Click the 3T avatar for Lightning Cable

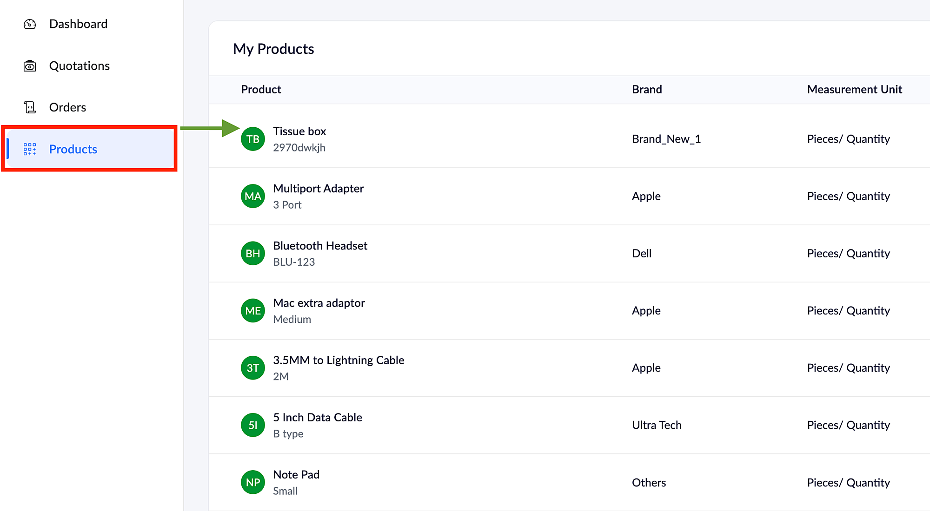(252, 368)
